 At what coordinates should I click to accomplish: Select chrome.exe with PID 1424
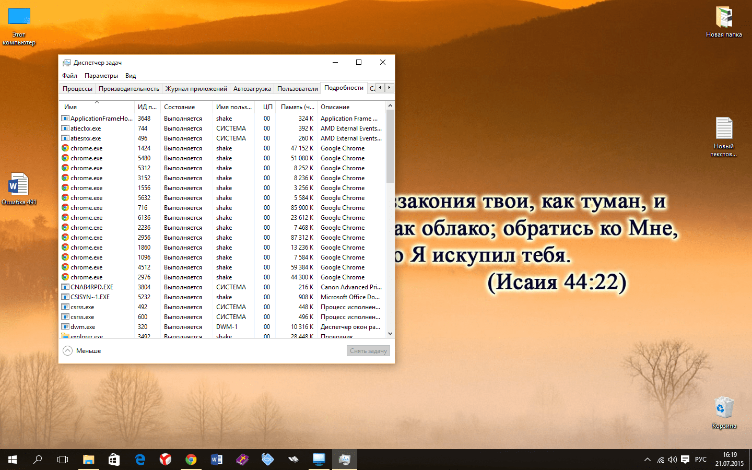223,148
